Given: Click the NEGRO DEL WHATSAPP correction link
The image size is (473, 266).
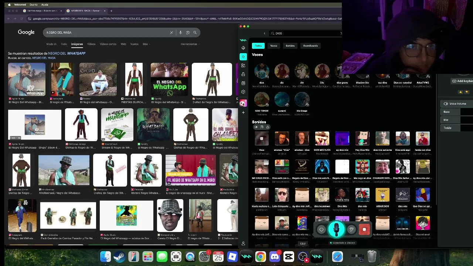Looking at the screenshot, I should (67, 53).
